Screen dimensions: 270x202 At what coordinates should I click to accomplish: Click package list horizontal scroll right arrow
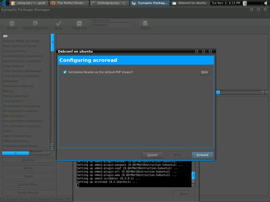click(x=266, y=93)
